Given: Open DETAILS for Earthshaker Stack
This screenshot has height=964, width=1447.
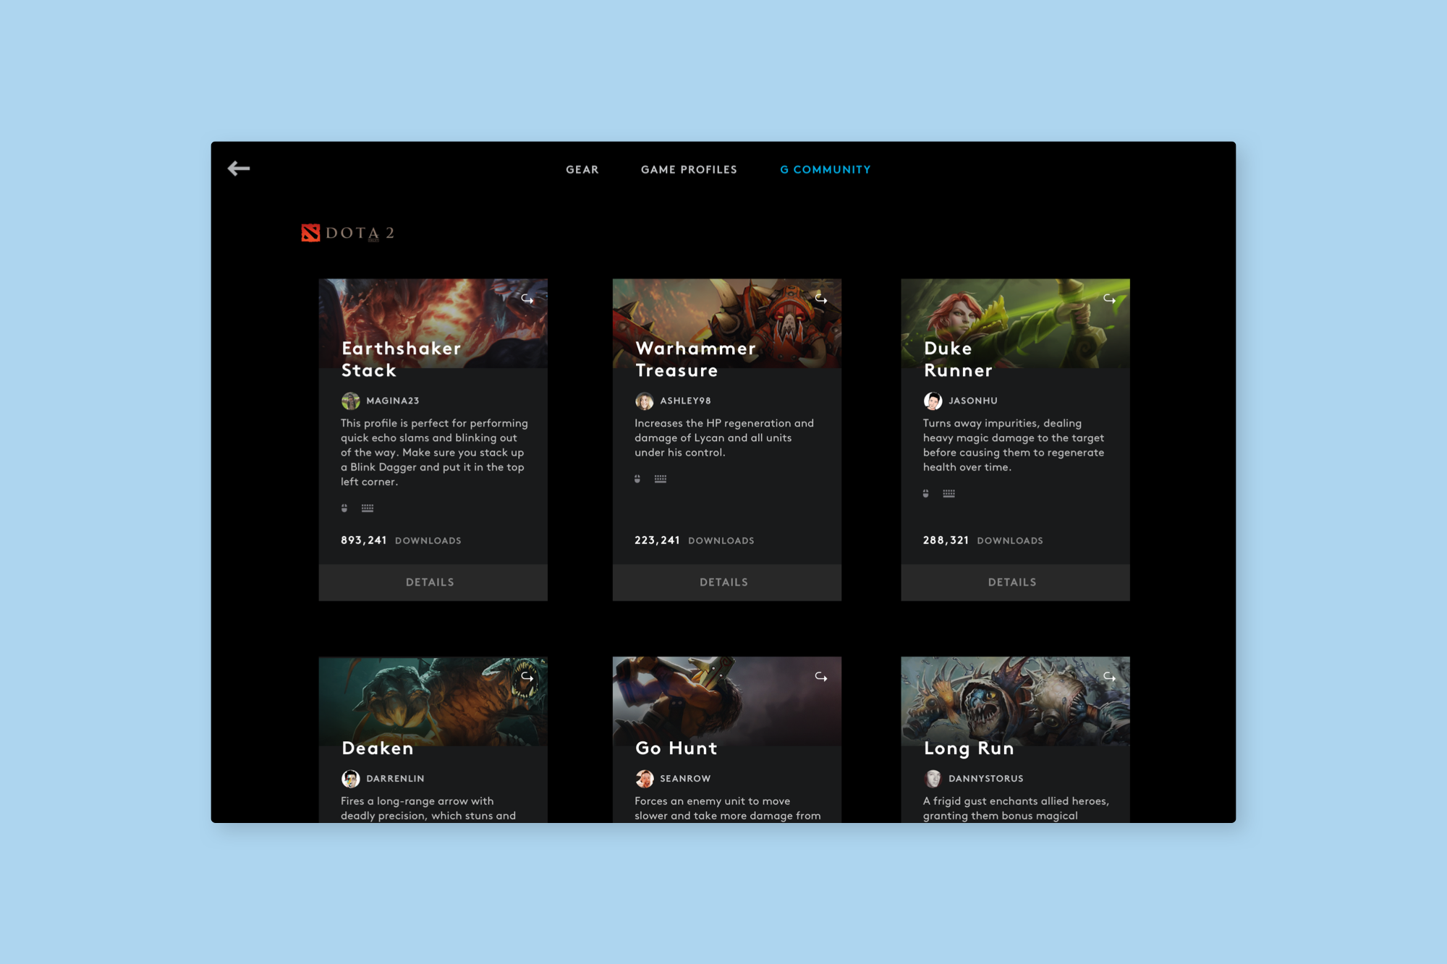Looking at the screenshot, I should tap(433, 582).
